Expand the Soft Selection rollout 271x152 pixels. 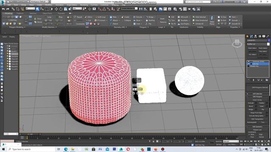tap(257, 94)
